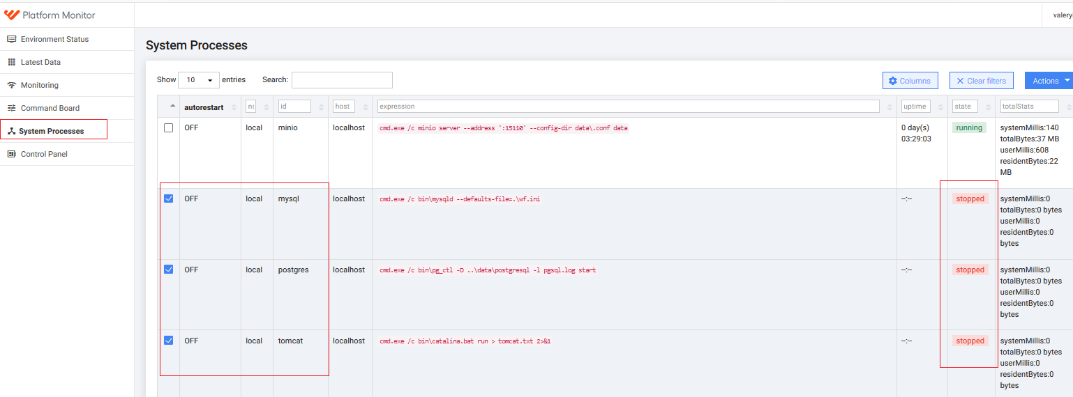The image size is (1073, 397).
Task: Click the minio uptime value 03:29:03
Action: [917, 139]
